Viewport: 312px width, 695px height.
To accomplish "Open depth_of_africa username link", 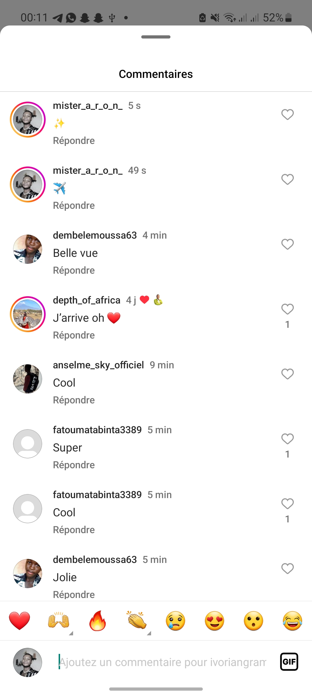I will point(86,300).
